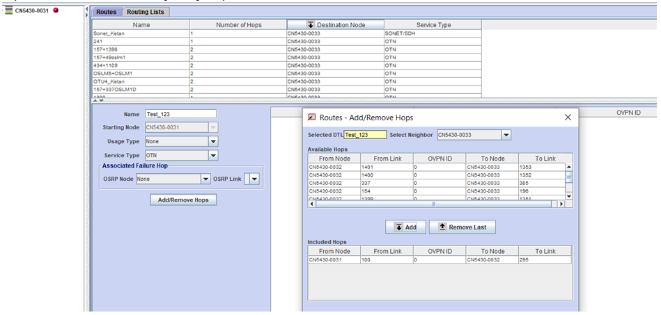Select available hop with From Link 154
This screenshot has width=661, height=315.
click(437, 191)
